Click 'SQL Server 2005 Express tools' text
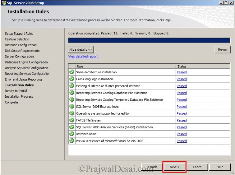This screenshot has width=235, height=175. pos(97,107)
